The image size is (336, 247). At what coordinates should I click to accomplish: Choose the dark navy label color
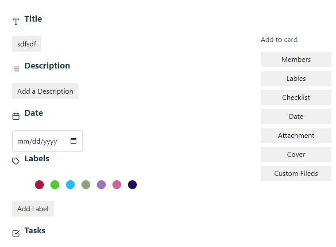[132, 185]
